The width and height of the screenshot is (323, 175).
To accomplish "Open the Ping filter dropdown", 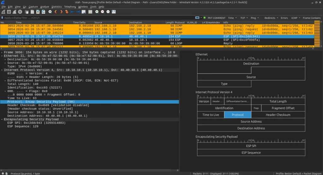I will coord(255,18).
